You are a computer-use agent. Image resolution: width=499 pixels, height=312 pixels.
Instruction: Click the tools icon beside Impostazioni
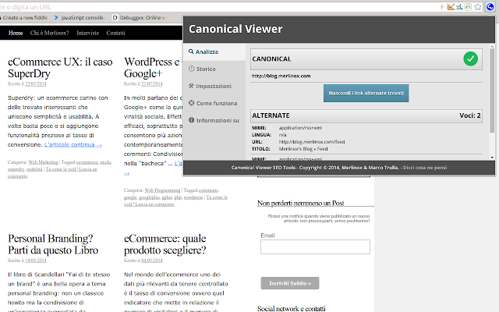coord(191,86)
